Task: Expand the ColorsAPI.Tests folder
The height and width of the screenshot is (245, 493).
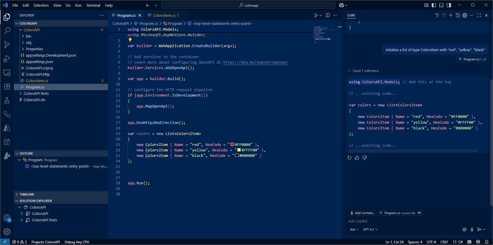Action: 61,93
